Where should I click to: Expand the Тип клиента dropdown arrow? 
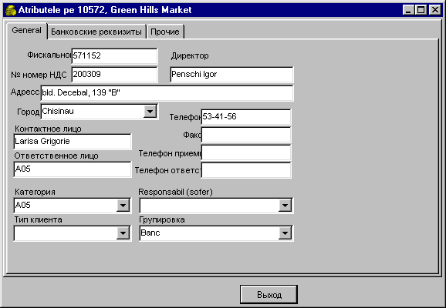(123, 233)
